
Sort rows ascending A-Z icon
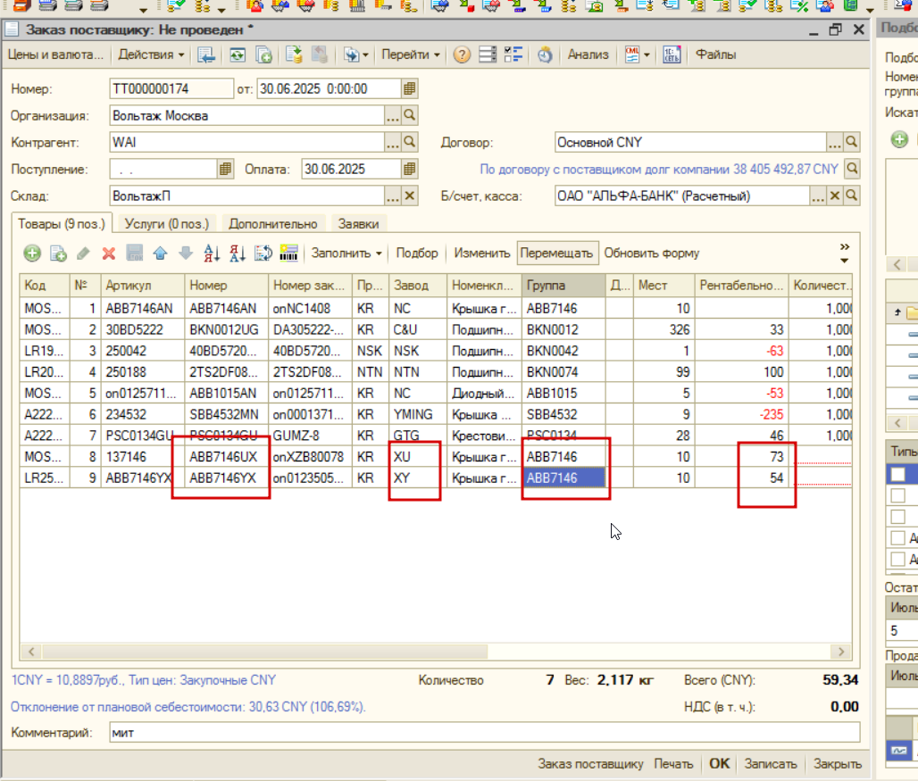click(212, 253)
